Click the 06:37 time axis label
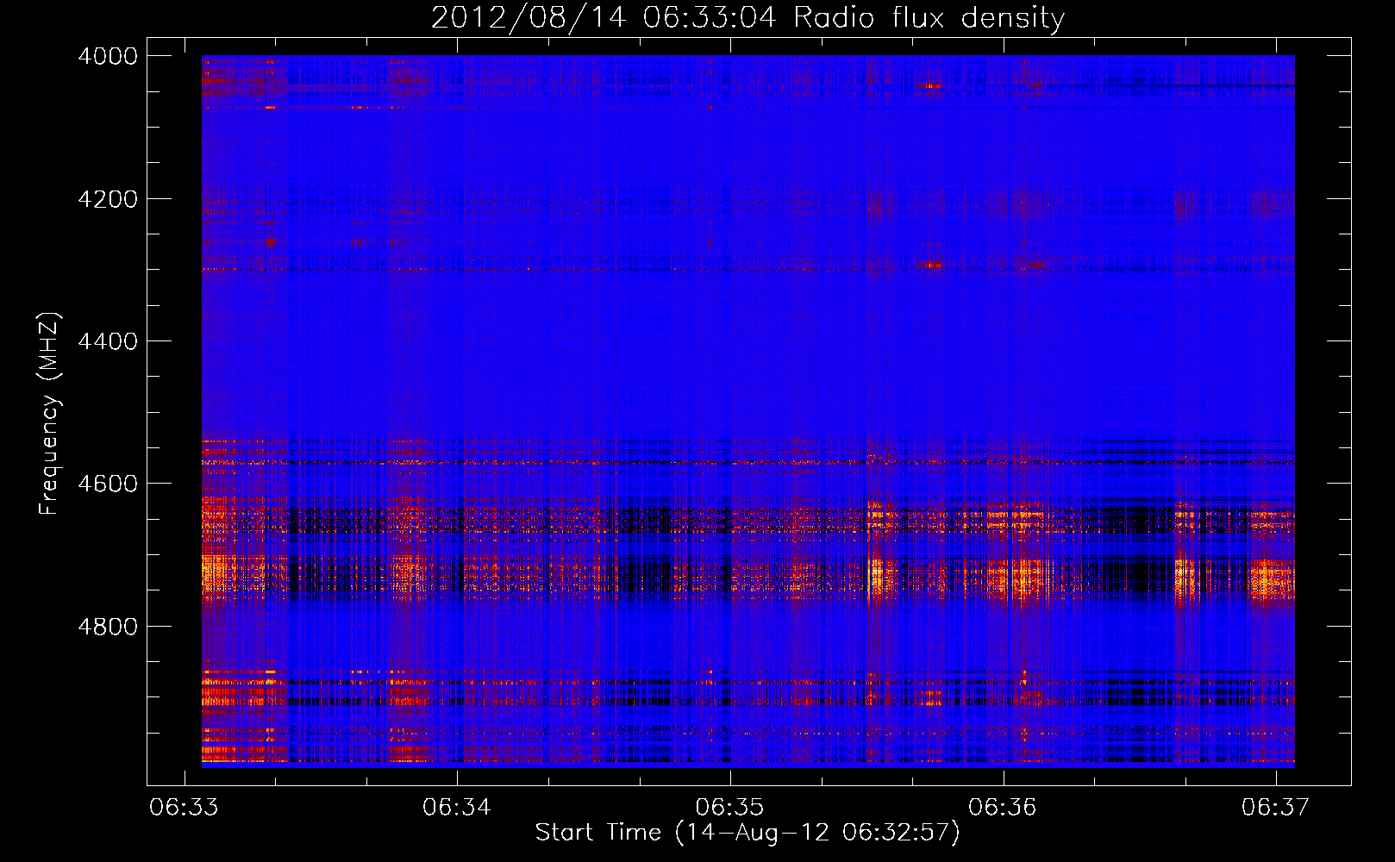This screenshot has height=862, width=1395. pyautogui.click(x=1275, y=808)
